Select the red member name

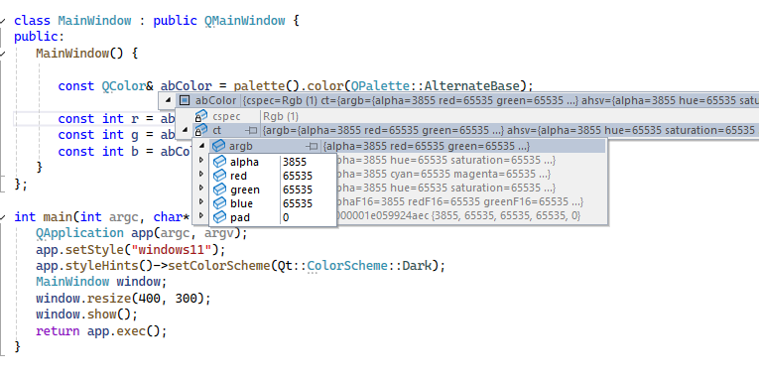[238, 176]
